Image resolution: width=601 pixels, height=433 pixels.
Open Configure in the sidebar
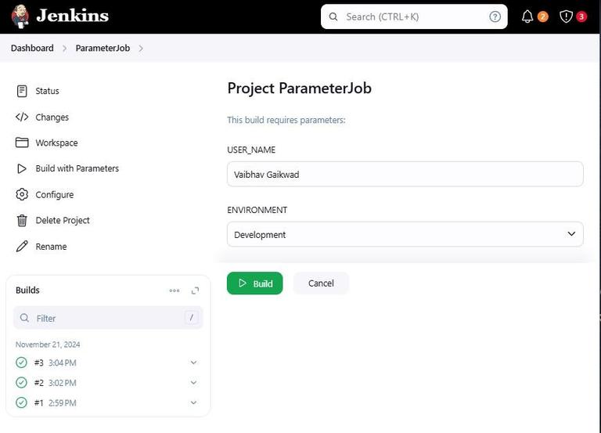pos(54,195)
